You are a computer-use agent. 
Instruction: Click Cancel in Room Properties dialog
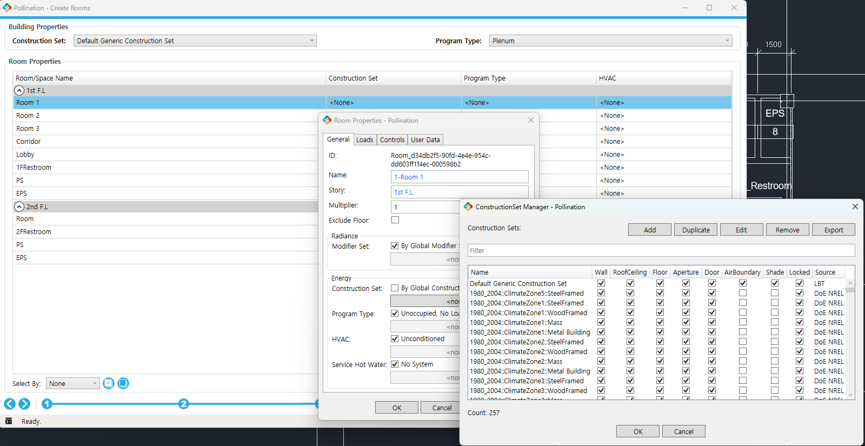point(440,408)
